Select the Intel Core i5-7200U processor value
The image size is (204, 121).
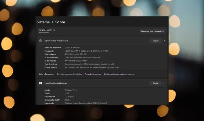86,51
